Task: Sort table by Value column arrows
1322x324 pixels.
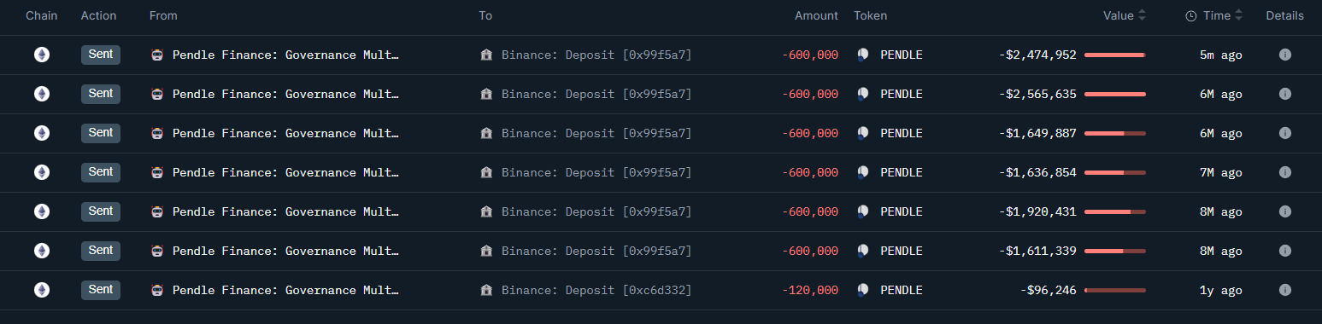Action: click(1142, 15)
